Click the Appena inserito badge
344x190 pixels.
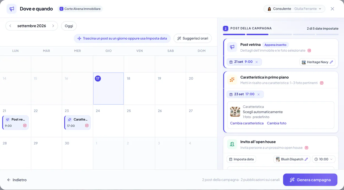tap(276, 45)
